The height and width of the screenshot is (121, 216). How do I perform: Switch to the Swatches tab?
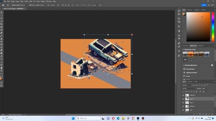190,10
